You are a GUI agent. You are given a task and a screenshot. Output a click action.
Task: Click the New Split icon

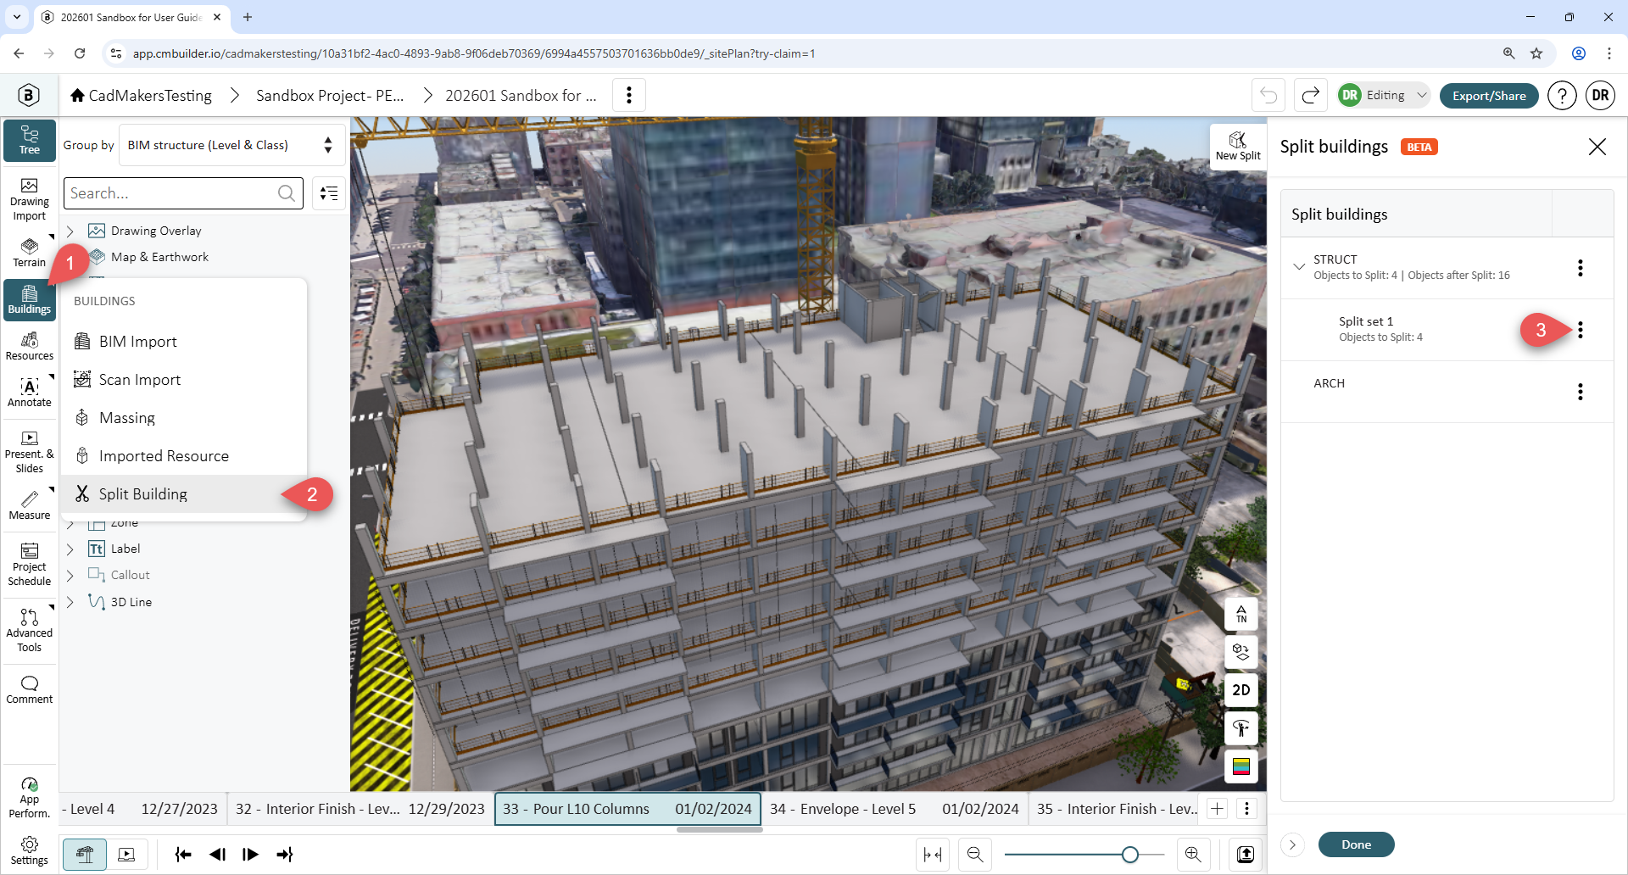1238,147
